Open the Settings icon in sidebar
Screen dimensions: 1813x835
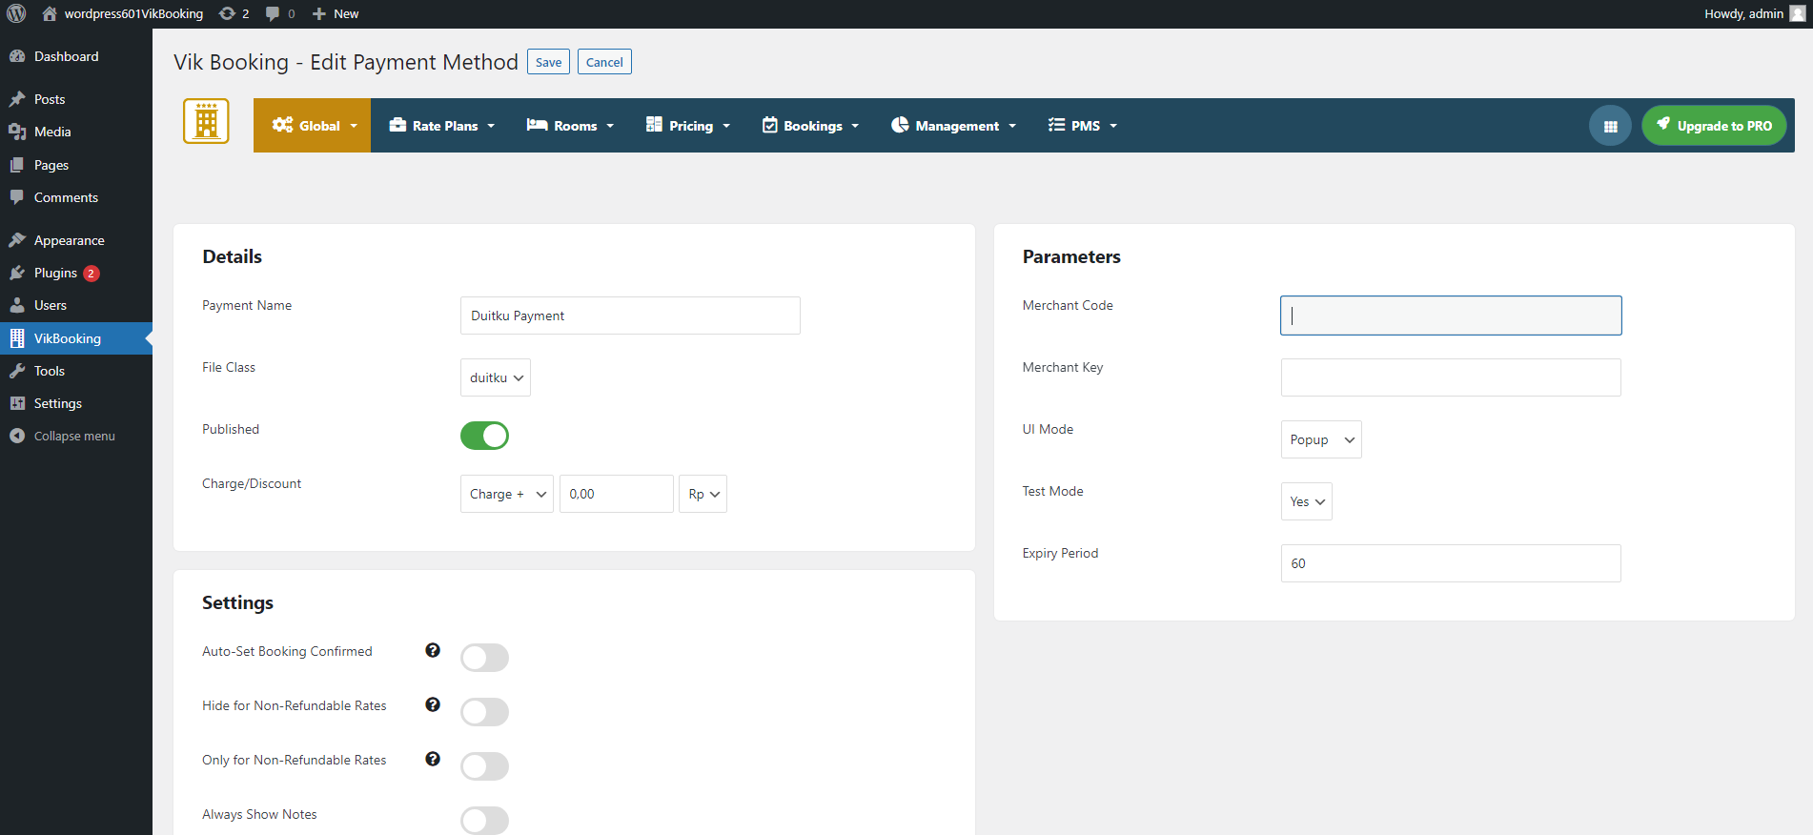point(17,403)
